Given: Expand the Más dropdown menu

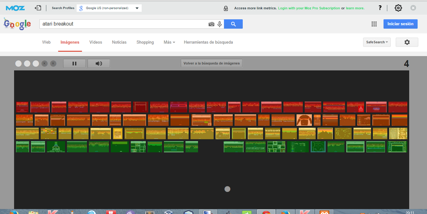Looking at the screenshot, I should tap(169, 42).
